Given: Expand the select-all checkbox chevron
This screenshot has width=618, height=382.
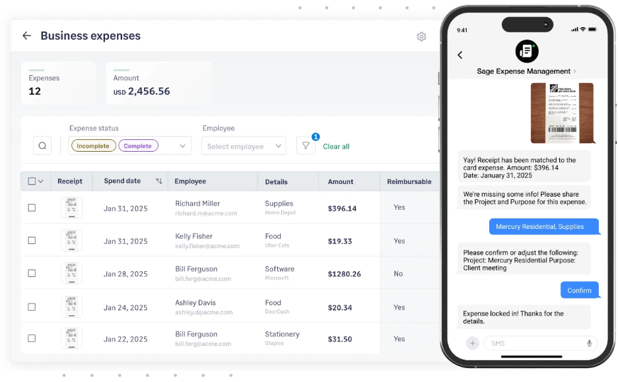Looking at the screenshot, I should click(40, 181).
